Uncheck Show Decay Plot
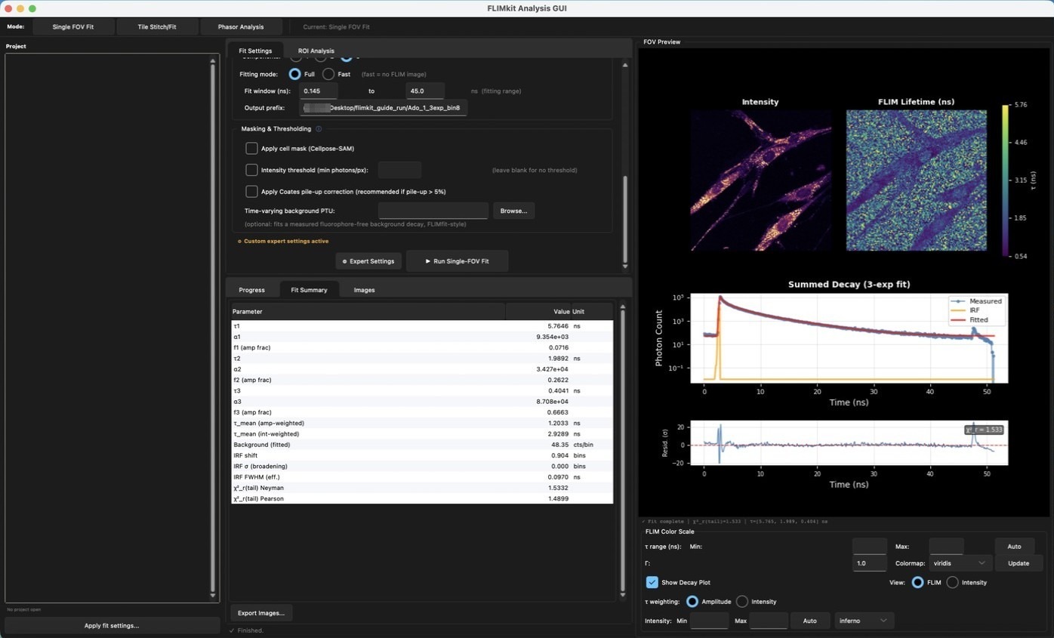Image resolution: width=1054 pixels, height=638 pixels. point(652,582)
